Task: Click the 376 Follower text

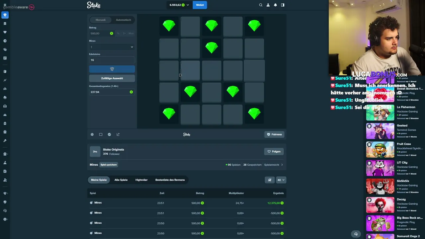Action: coord(111,154)
